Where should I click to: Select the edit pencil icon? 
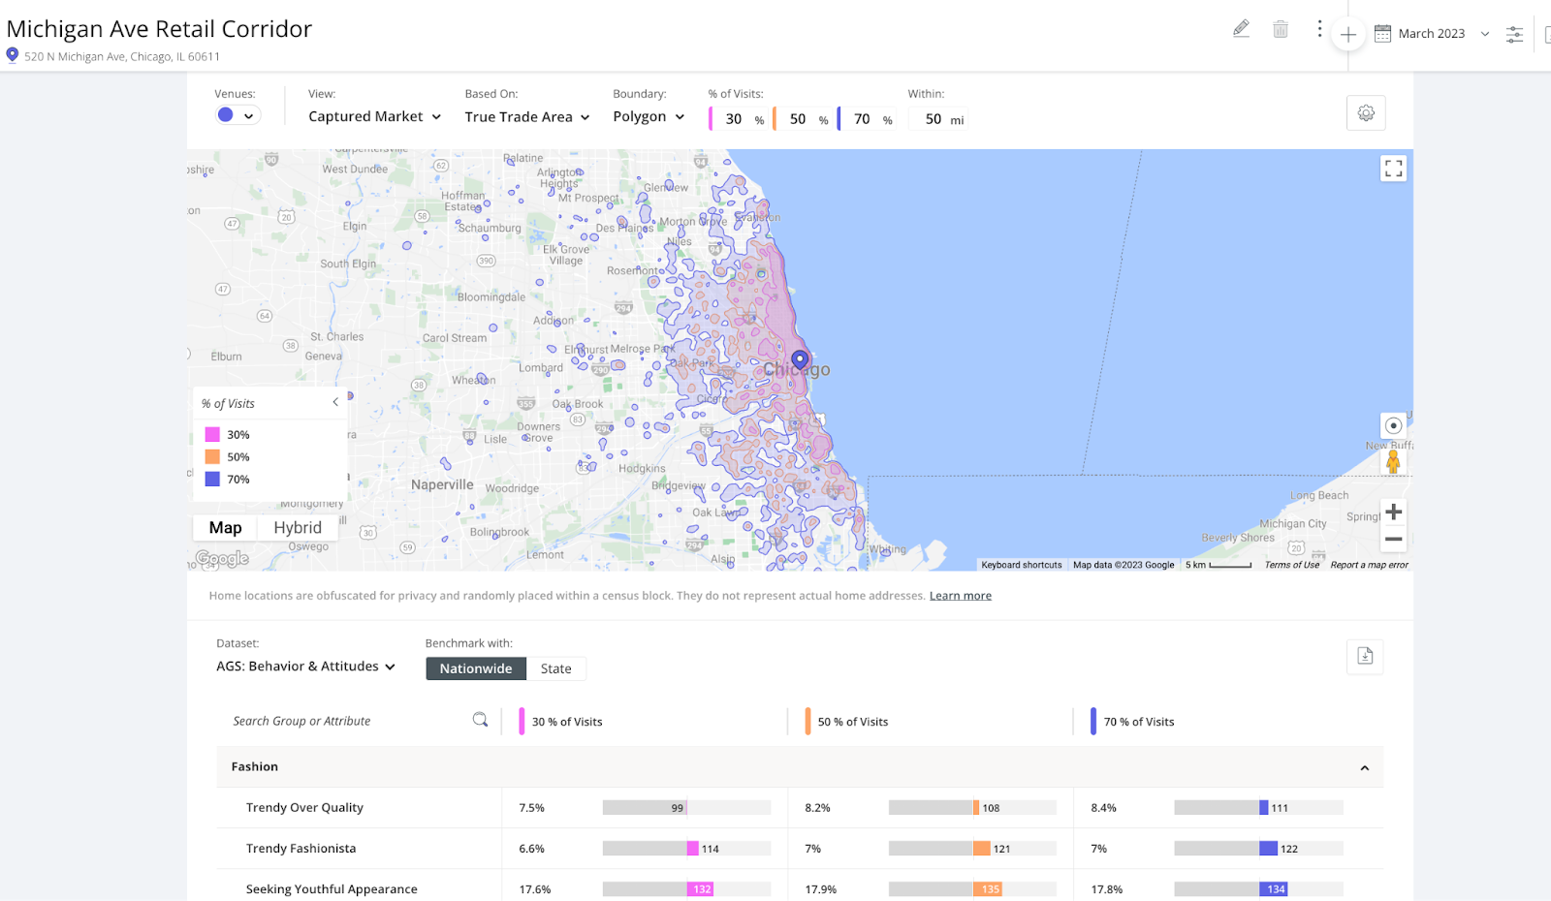click(x=1242, y=29)
